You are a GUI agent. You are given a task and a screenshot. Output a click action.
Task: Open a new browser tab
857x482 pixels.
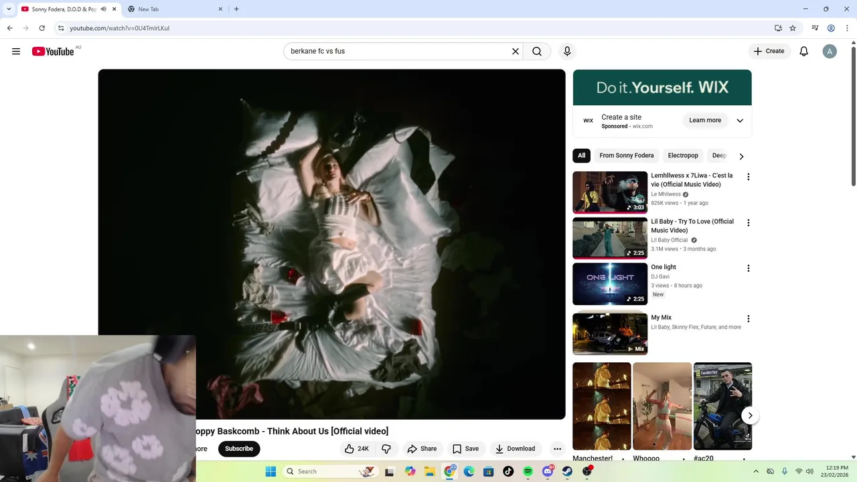(236, 9)
